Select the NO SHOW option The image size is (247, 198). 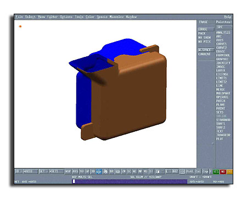204,37
